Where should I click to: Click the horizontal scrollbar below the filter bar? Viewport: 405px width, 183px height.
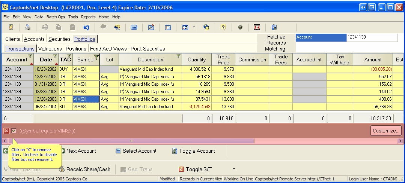(131, 141)
